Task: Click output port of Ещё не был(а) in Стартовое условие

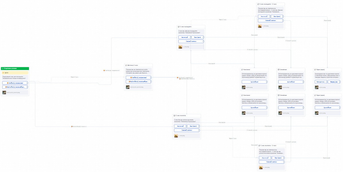Action: [27, 87]
